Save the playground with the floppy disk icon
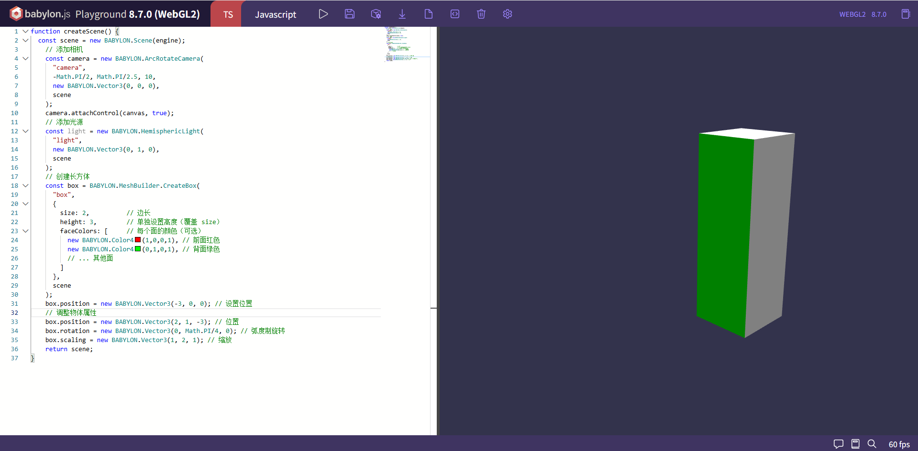 tap(350, 14)
